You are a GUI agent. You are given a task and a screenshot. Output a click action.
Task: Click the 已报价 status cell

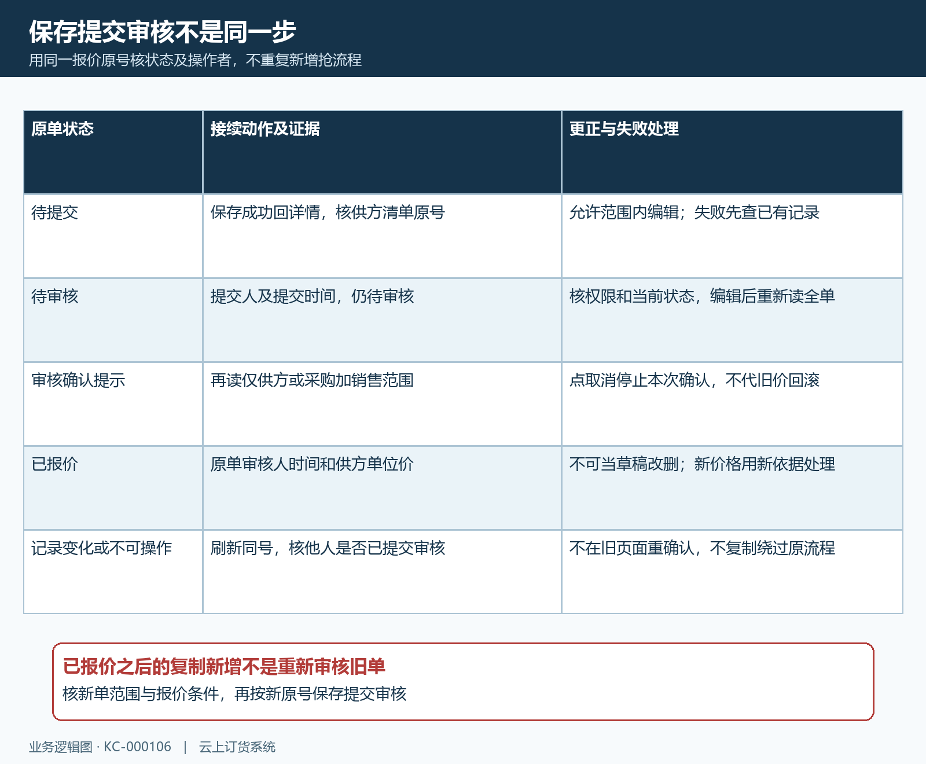[x=113, y=488]
